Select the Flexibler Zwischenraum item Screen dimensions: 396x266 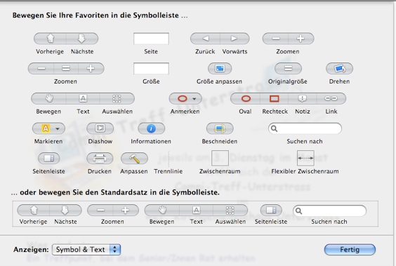pyautogui.click(x=305, y=158)
